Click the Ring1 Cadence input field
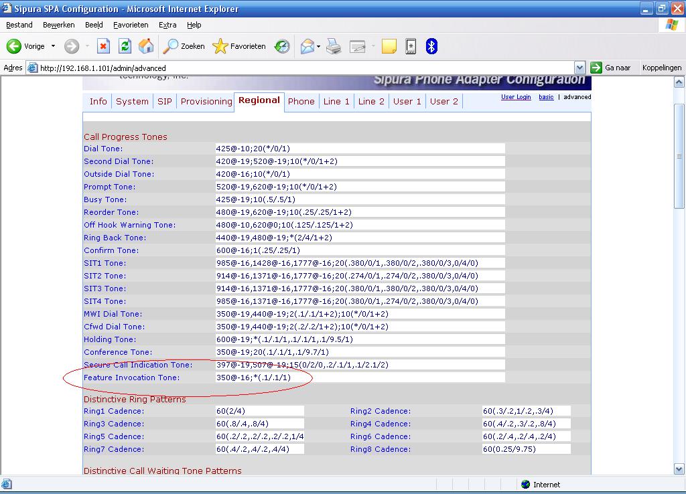Image resolution: width=686 pixels, height=494 pixels. click(x=260, y=411)
